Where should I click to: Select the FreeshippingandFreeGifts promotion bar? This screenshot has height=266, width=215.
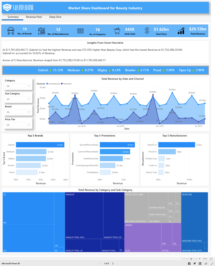108,165
